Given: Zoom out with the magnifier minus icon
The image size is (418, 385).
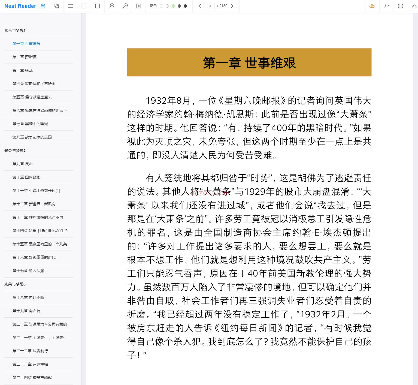Looking at the screenshot, I should coord(125,6).
